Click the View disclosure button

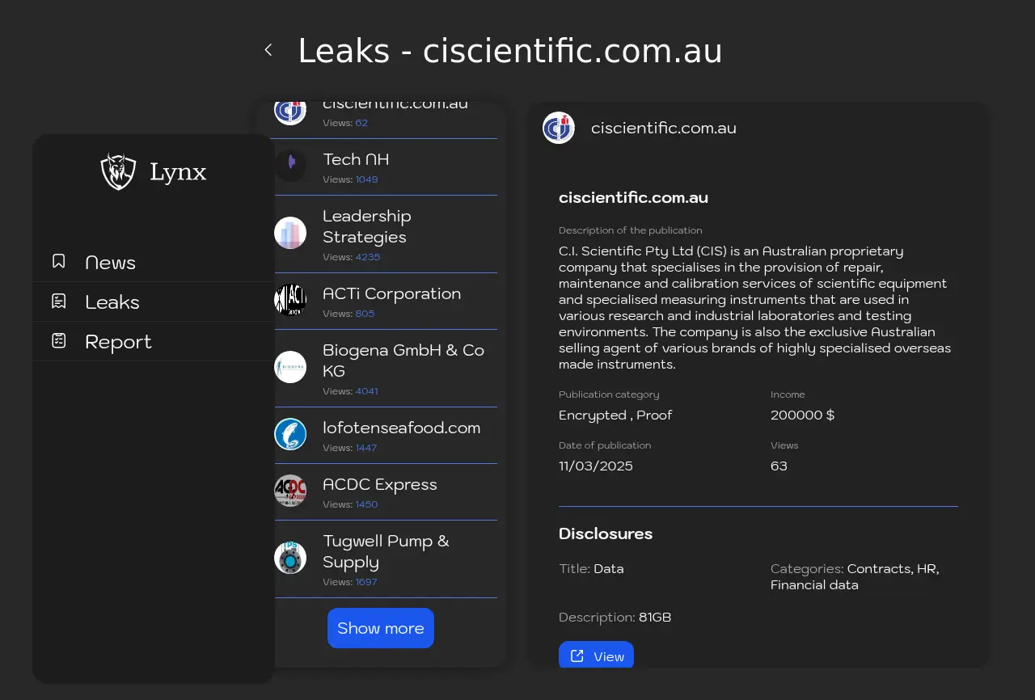(x=596, y=656)
